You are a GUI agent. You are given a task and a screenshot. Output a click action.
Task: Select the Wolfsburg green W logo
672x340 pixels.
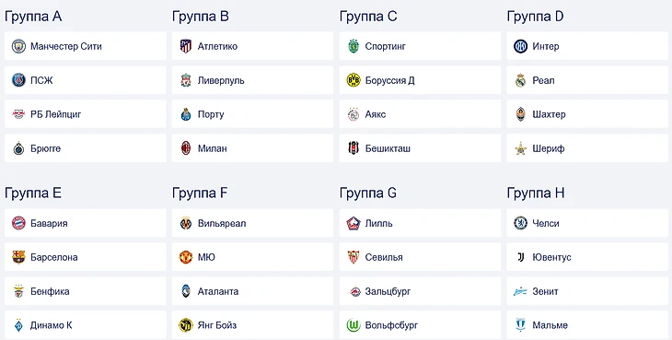(353, 325)
